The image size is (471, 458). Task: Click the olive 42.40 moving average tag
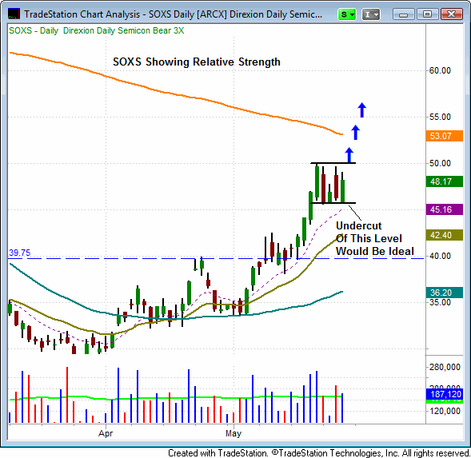tap(445, 235)
